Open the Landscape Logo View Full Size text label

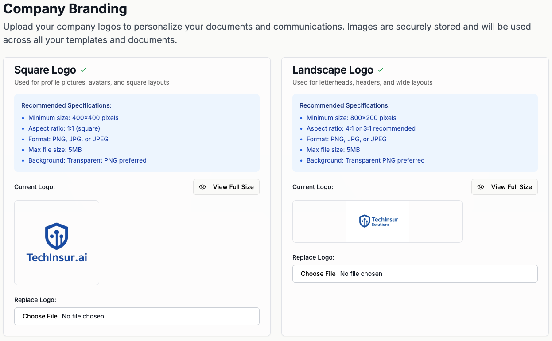click(512, 187)
